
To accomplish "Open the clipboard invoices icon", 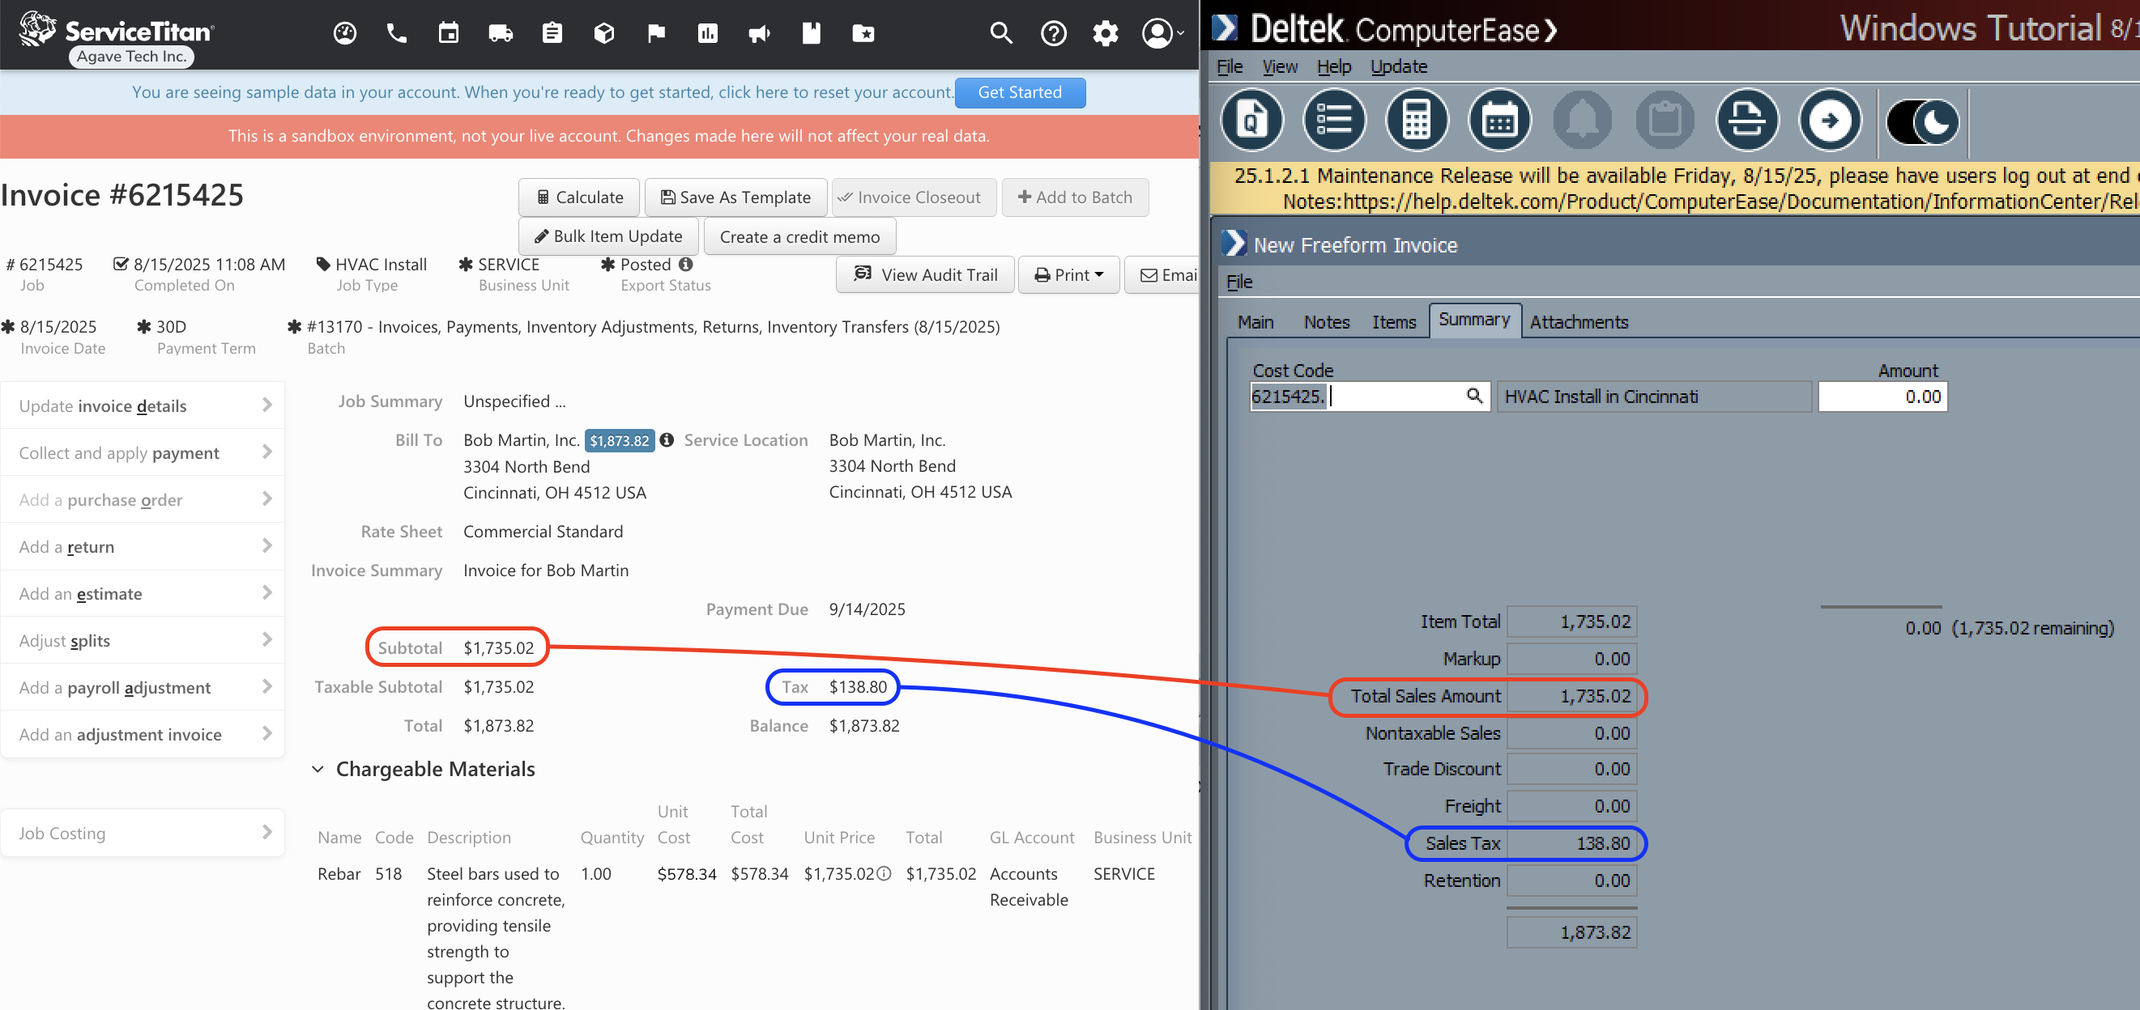I will (552, 33).
